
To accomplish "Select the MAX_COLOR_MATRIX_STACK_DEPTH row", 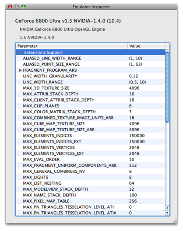I will pyautogui.click(x=91, y=112).
